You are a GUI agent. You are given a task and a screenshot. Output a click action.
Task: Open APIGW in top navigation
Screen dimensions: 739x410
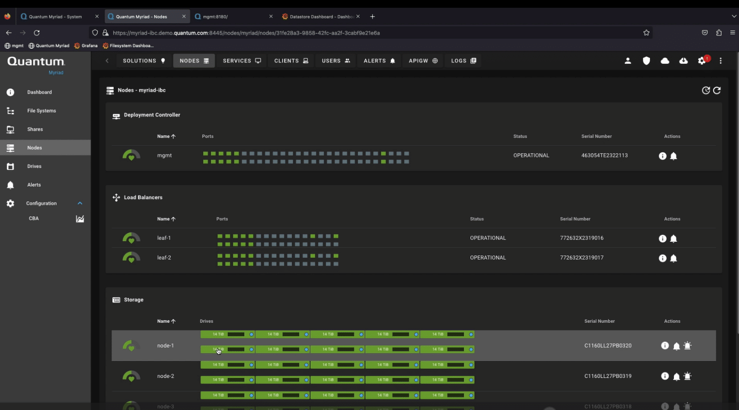(x=423, y=61)
